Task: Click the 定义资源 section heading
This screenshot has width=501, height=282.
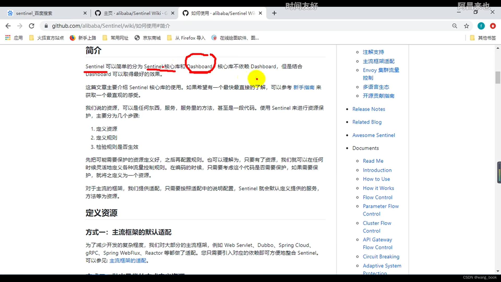Action: (102, 213)
